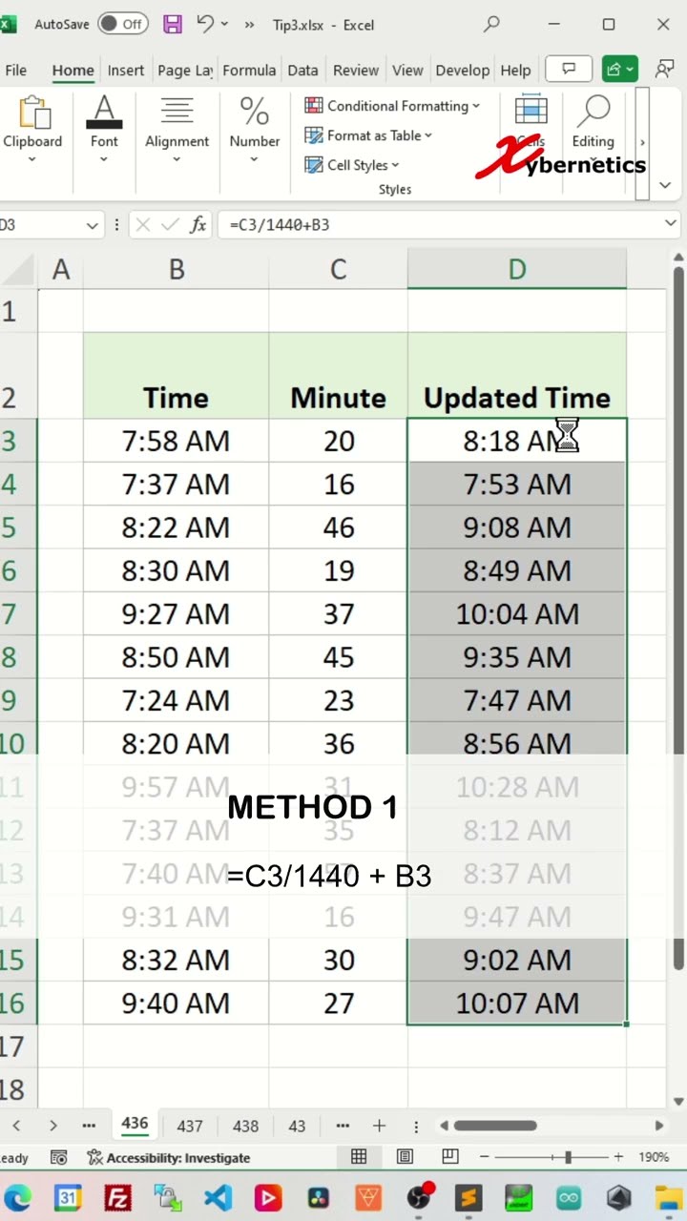This screenshot has height=1221, width=687.
Task: Open the Comments speech bubble button
Action: [569, 70]
